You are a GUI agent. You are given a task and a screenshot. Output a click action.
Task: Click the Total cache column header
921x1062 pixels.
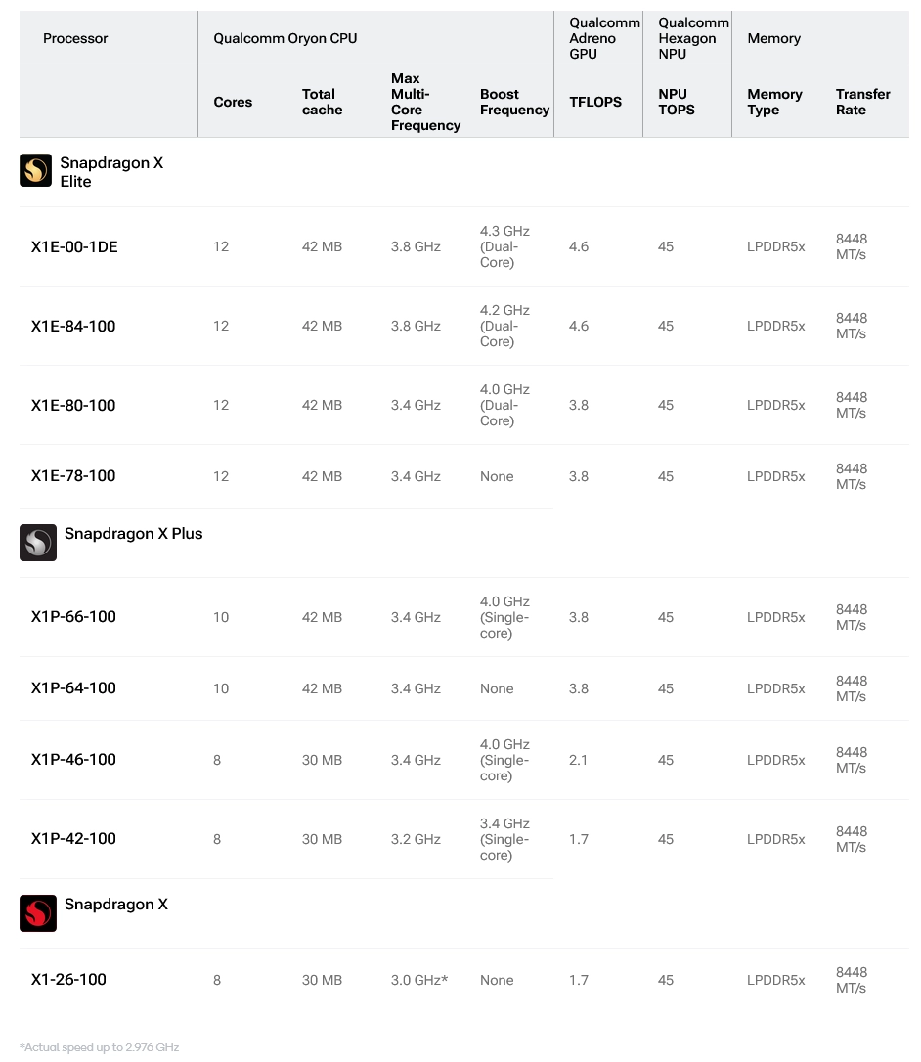(x=322, y=102)
